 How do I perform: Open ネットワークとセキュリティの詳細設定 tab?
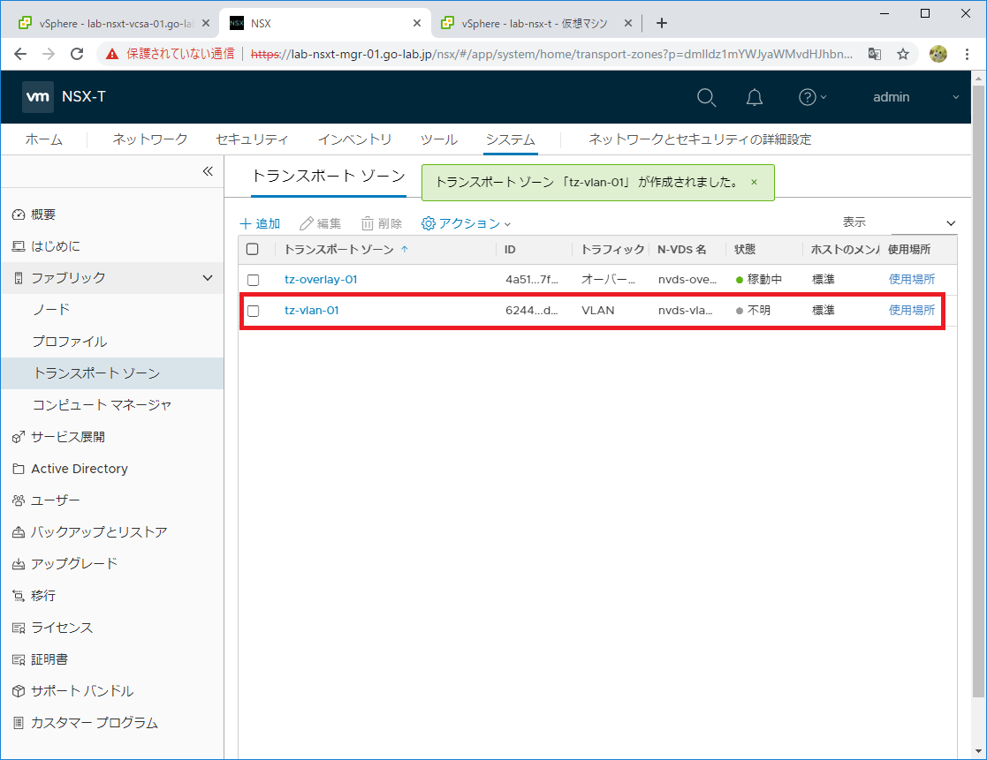pyautogui.click(x=700, y=139)
